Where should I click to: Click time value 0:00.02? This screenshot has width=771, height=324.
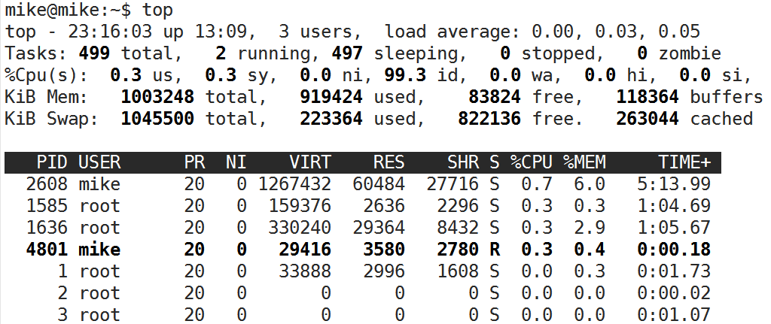(674, 293)
